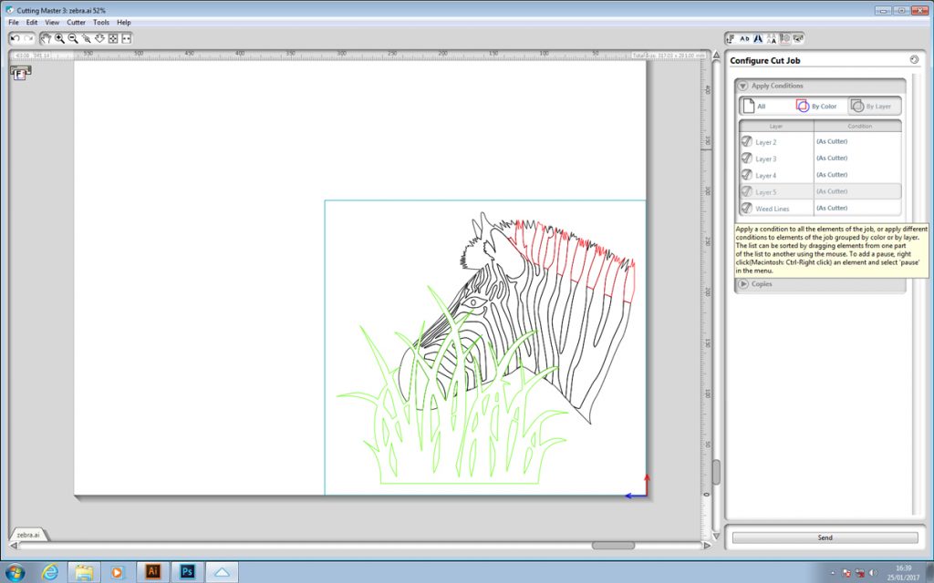Select the zoom-to-selection tool
The height and width of the screenshot is (583, 934).
(x=87, y=38)
